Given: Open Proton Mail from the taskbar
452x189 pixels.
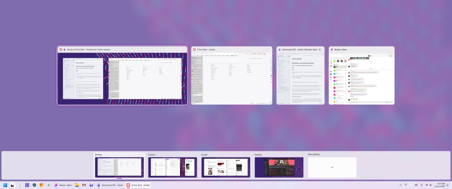Looking at the screenshot, I should 92,185.
